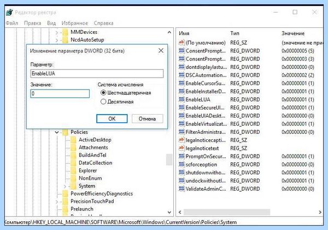Image resolution: width=328 pixels, height=230 pixels.
Task: Select the NonEnum folder icon
Action: click(73, 178)
